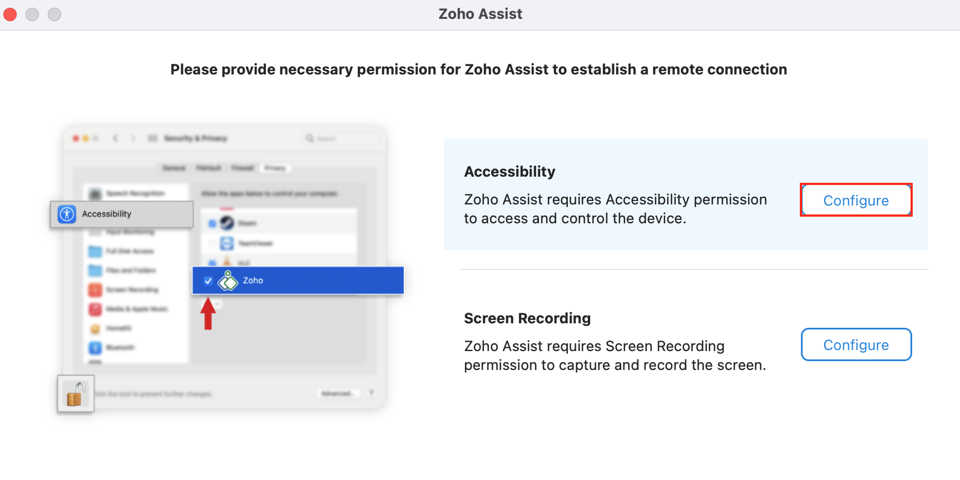Click the Accessibility row label in illustration
The width and height of the screenshot is (960, 480).
[107, 214]
